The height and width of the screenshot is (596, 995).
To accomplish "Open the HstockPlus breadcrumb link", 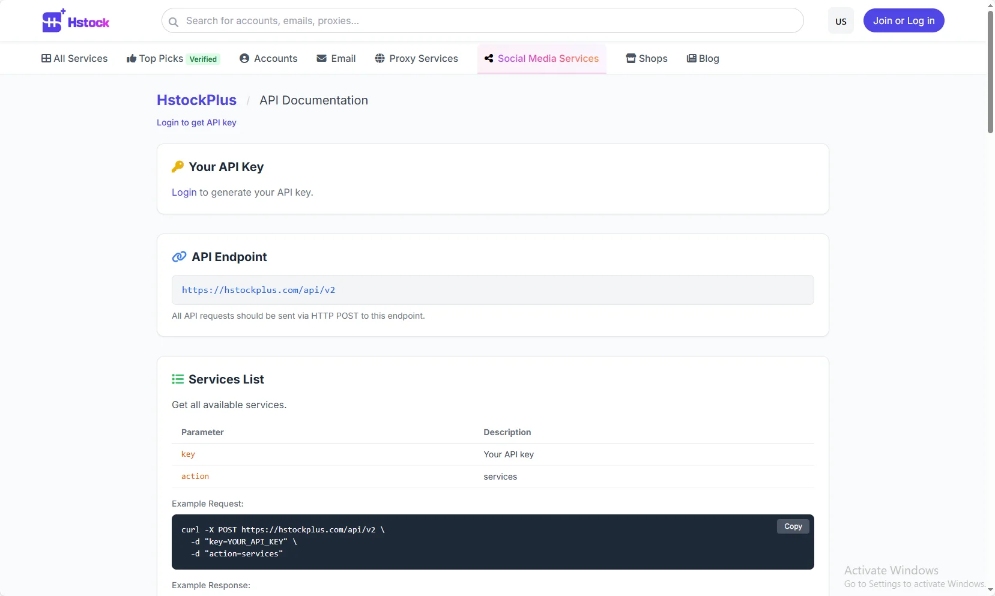I will point(196,100).
